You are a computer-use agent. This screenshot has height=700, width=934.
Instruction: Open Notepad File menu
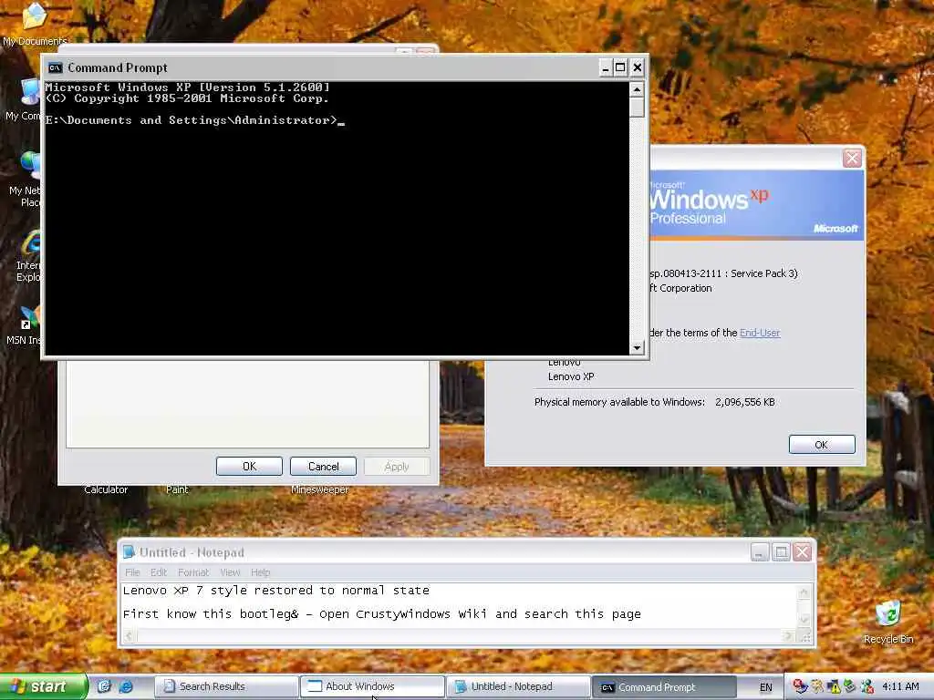click(x=132, y=572)
